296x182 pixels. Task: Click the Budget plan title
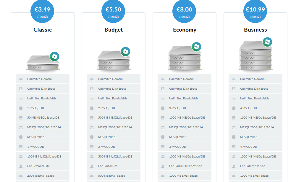[114, 30]
